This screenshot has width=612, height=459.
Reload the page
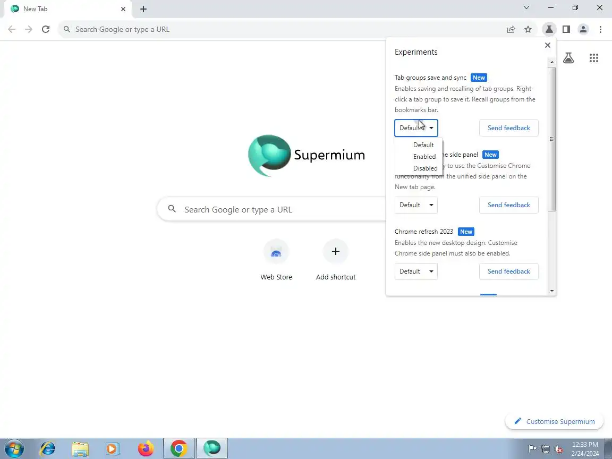(46, 29)
